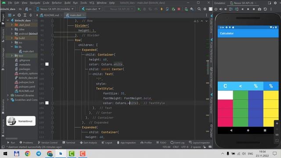Open pubspec.yaml in project tree
281x158 pixels.
[x=25, y=86]
